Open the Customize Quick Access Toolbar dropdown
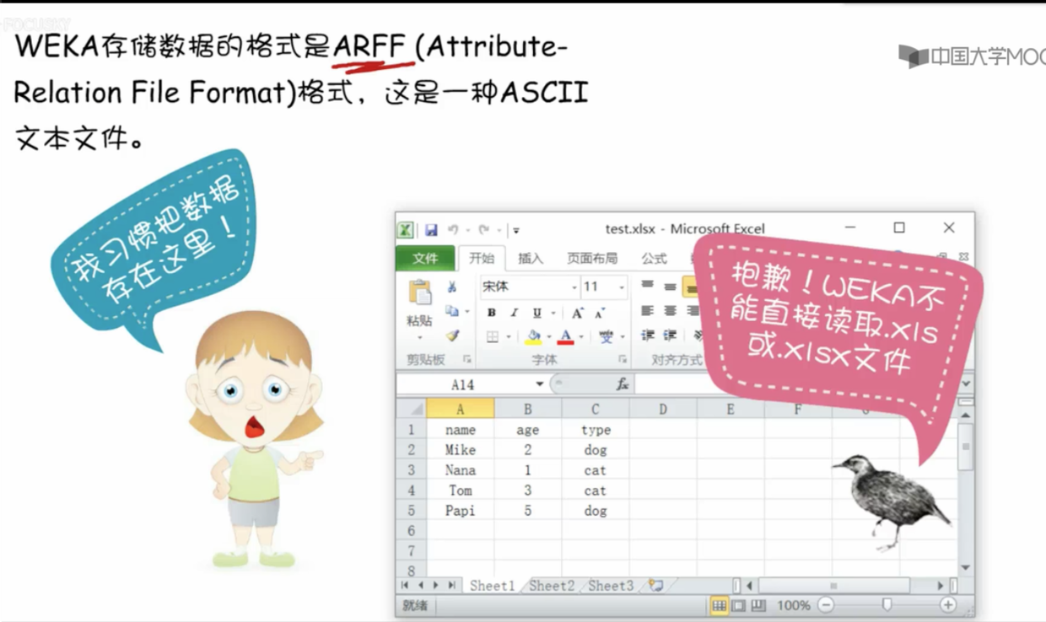The height and width of the screenshot is (622, 1046). (x=515, y=230)
